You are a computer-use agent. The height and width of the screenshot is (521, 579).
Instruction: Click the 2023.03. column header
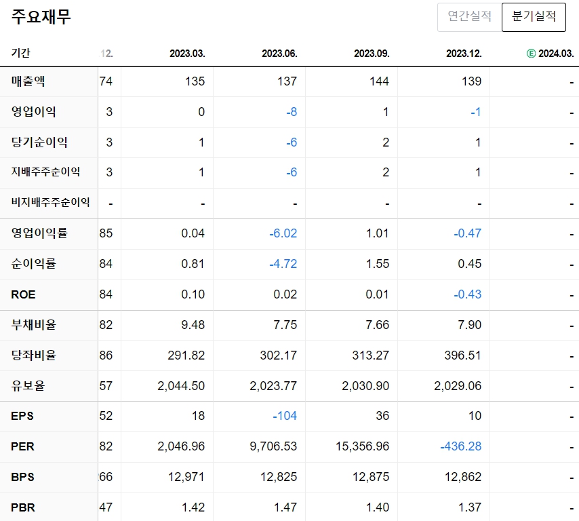point(187,54)
